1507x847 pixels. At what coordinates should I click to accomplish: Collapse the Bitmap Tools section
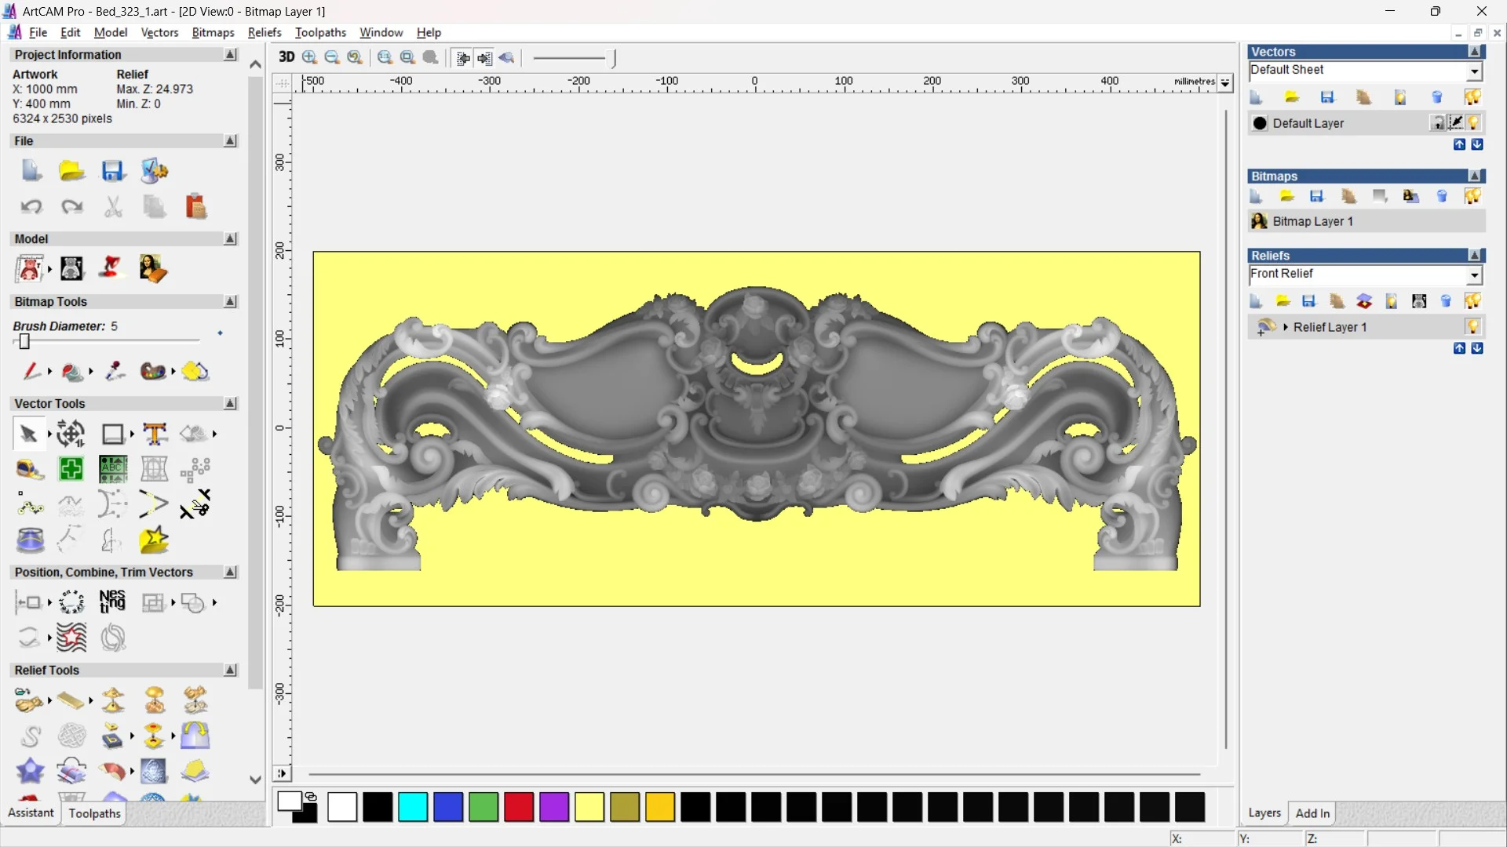[x=231, y=302]
